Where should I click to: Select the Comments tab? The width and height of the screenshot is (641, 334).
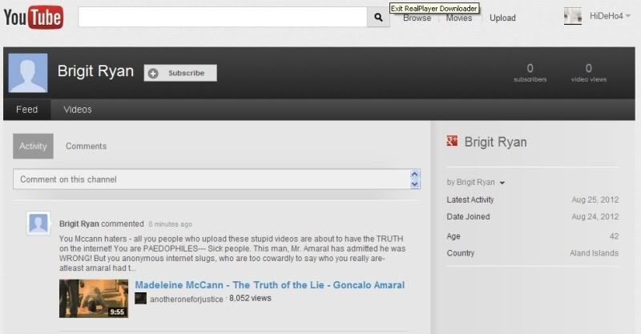pos(87,146)
